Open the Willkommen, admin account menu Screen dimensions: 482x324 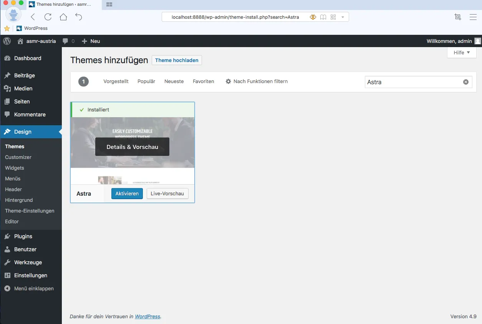coord(454,41)
